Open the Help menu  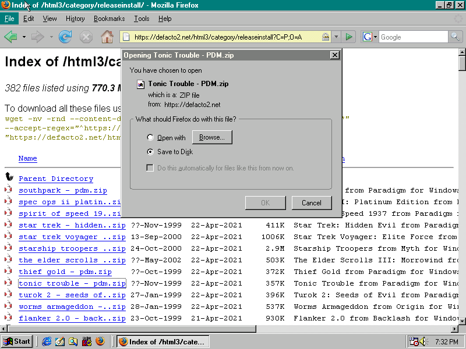(x=165, y=19)
